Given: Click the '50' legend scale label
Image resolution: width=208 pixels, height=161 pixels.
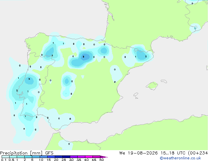Looking at the screenshot, I should [101, 160].
